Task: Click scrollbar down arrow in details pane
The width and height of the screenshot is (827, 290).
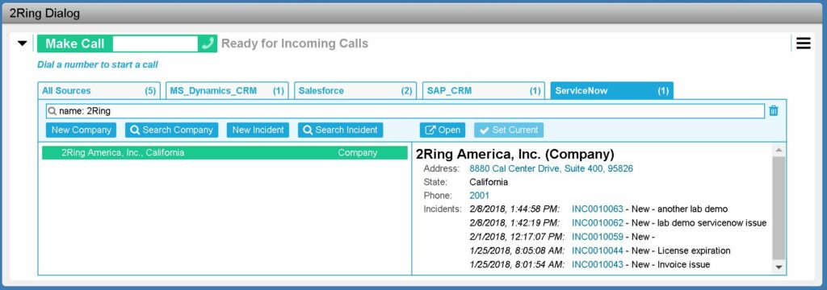Action: coord(779,267)
